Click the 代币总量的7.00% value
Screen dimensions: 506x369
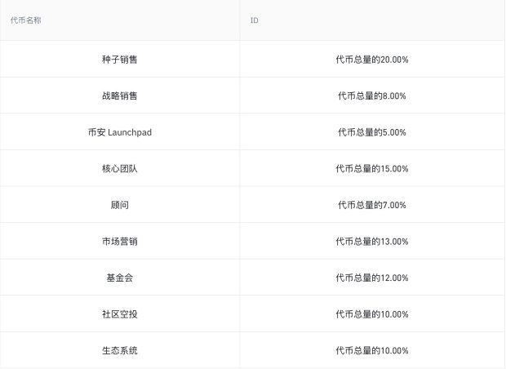372,205
